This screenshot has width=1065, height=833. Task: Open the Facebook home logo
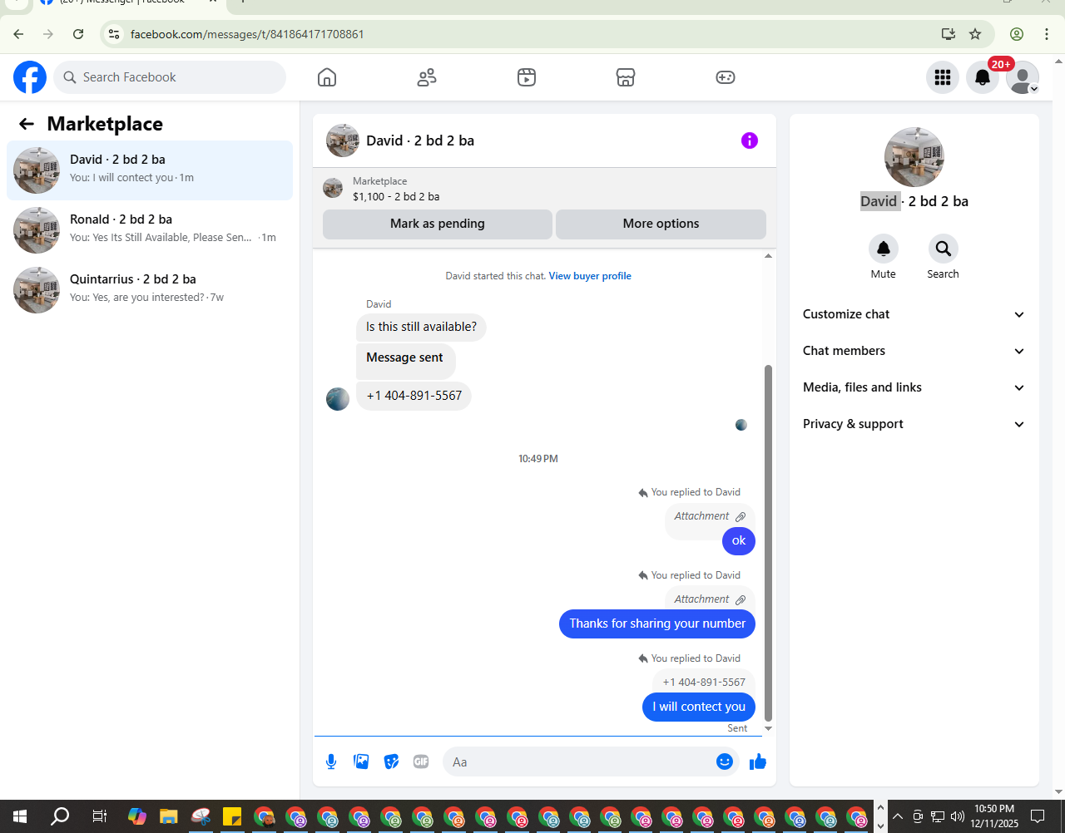(30, 77)
